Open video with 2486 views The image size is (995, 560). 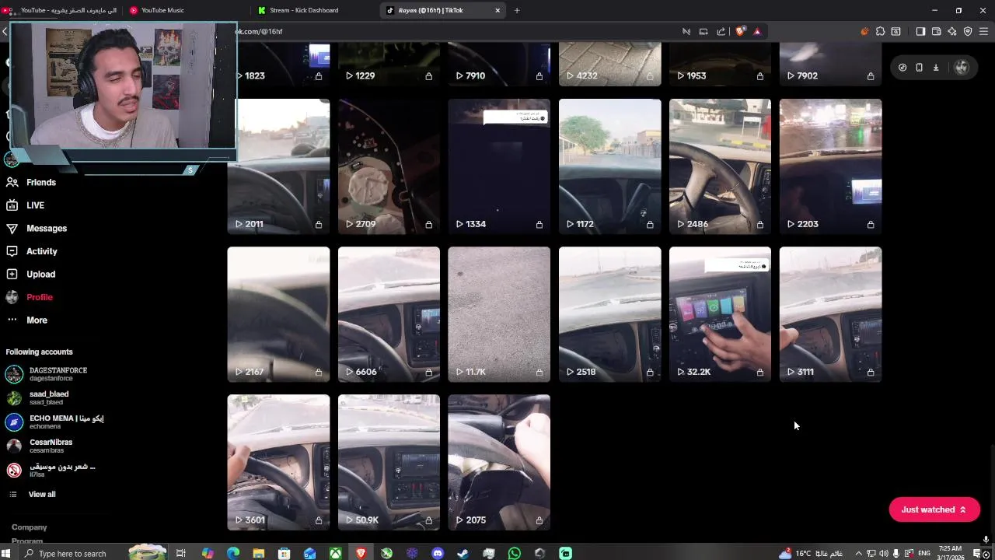point(720,166)
